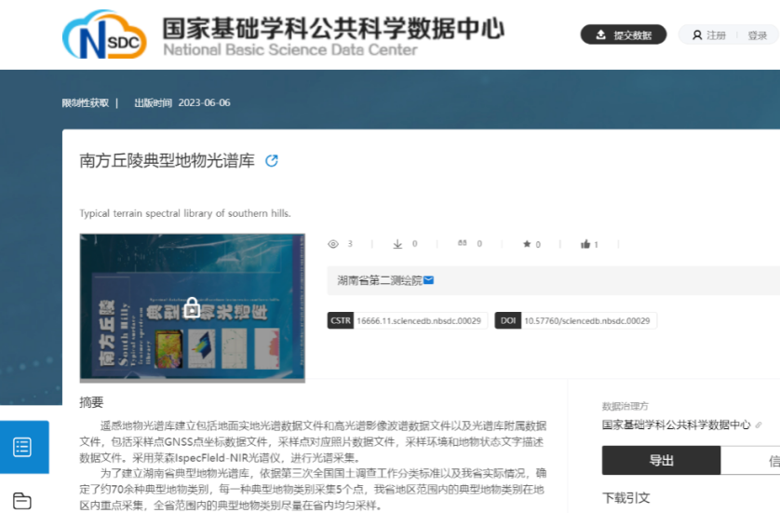Click the dataset title 南方丘陵典型地物光谱库
The width and height of the screenshot is (780, 513).
pos(168,160)
